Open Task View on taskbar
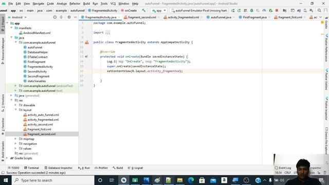 tap(112, 180)
